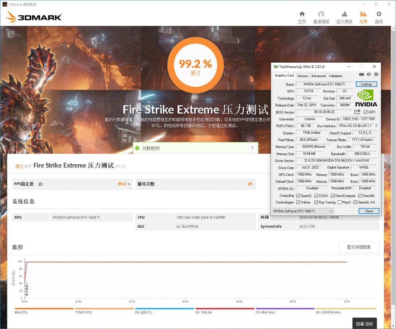
Task: Capture screenshot with GPU-Z camera icon
Action: (361, 75)
